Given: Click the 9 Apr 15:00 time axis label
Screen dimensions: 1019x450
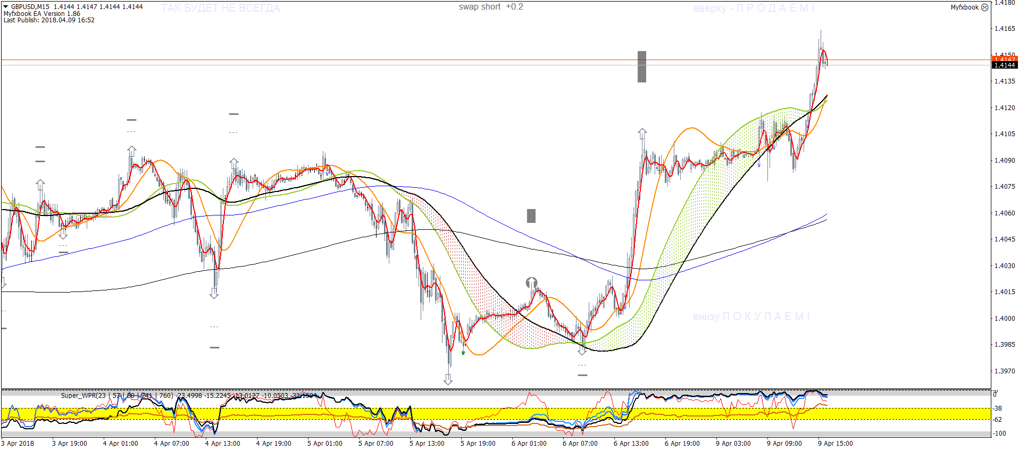Looking at the screenshot, I should [x=836, y=444].
